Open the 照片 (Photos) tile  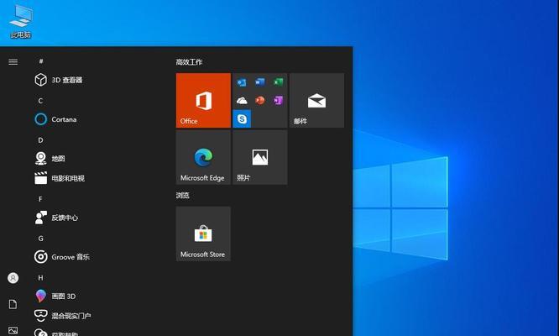tap(260, 157)
